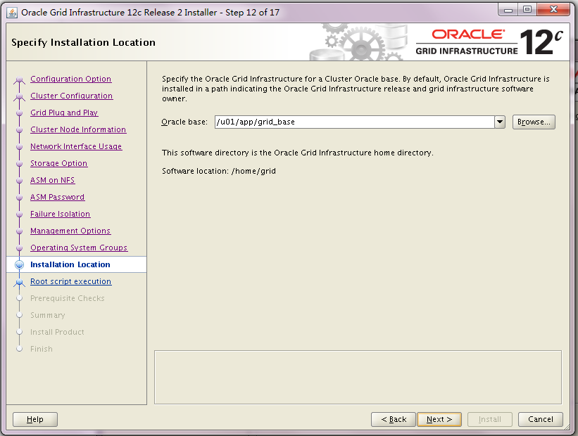This screenshot has height=436, width=578.
Task: Open the Configuration Option step link
Action: pos(70,79)
